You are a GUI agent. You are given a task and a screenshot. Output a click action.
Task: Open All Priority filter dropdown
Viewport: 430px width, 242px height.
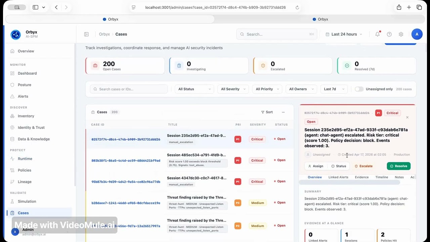click(x=267, y=89)
